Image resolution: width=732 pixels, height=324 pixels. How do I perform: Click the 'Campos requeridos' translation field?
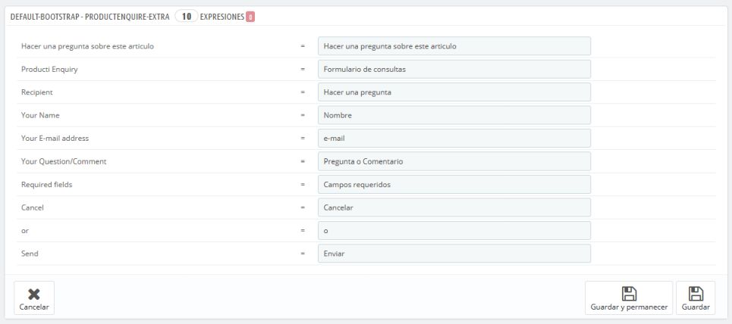click(x=454, y=184)
